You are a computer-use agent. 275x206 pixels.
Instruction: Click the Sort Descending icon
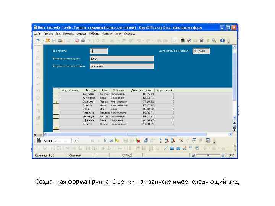(173, 140)
